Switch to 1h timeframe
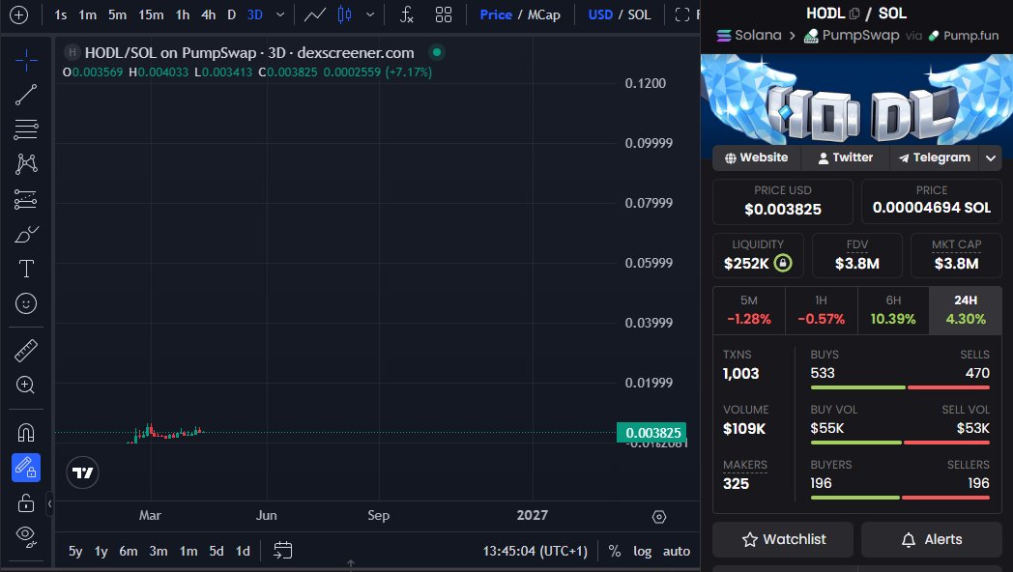The width and height of the screenshot is (1013, 572). pyautogui.click(x=183, y=14)
